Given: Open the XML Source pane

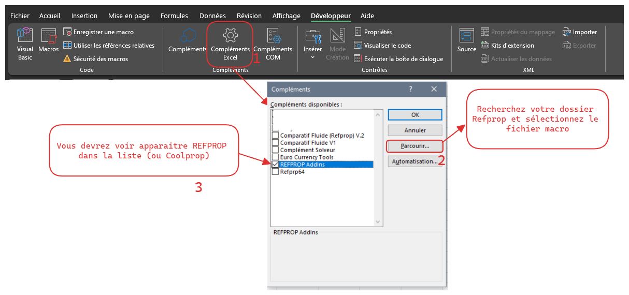Looking at the screenshot, I should coord(466,40).
